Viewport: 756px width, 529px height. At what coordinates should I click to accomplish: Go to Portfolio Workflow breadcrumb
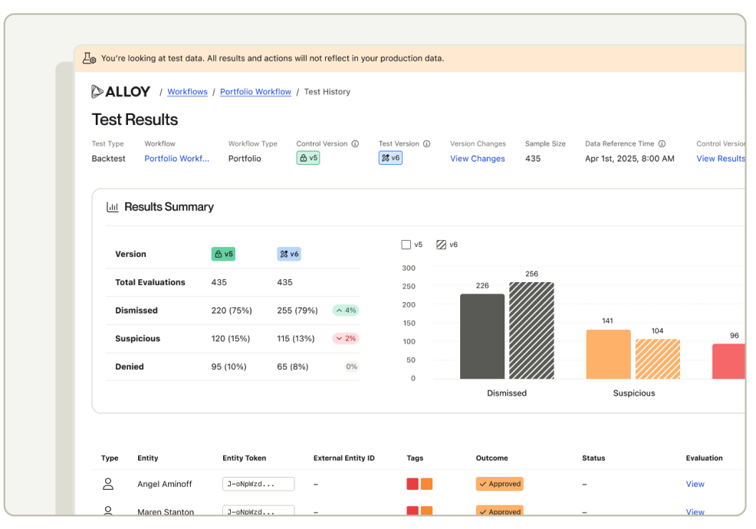pyautogui.click(x=255, y=92)
